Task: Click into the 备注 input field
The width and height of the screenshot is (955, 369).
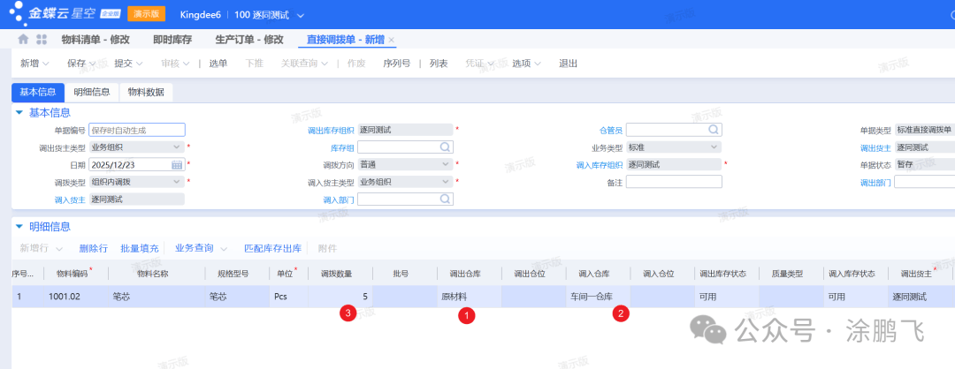Action: [674, 182]
